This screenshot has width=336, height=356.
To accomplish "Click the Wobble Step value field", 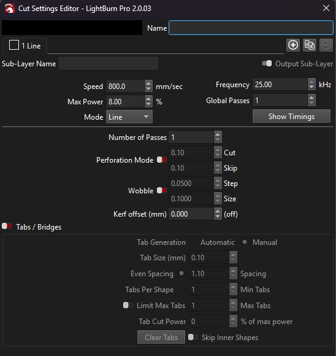I will tap(191, 184).
